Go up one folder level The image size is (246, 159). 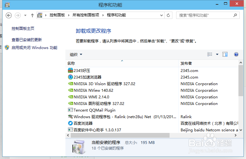click(32, 15)
